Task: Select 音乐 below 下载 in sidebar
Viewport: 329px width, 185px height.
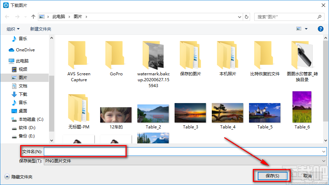Action: 19,102
